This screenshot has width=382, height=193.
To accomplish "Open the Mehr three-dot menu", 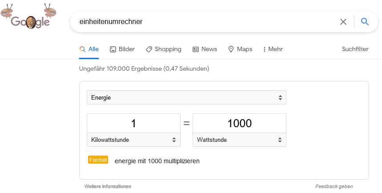I will click(x=273, y=49).
